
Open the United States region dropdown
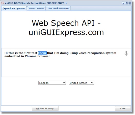[x=81, y=83]
